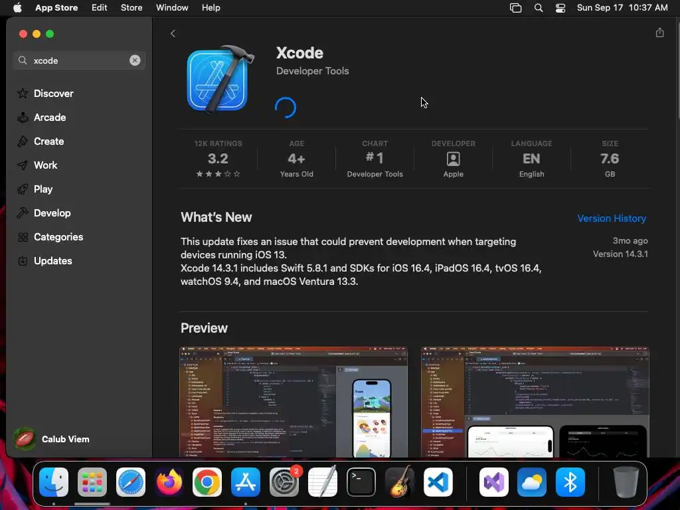
Task: Click the #1 Developer Tools chart rank
Action: point(375,159)
